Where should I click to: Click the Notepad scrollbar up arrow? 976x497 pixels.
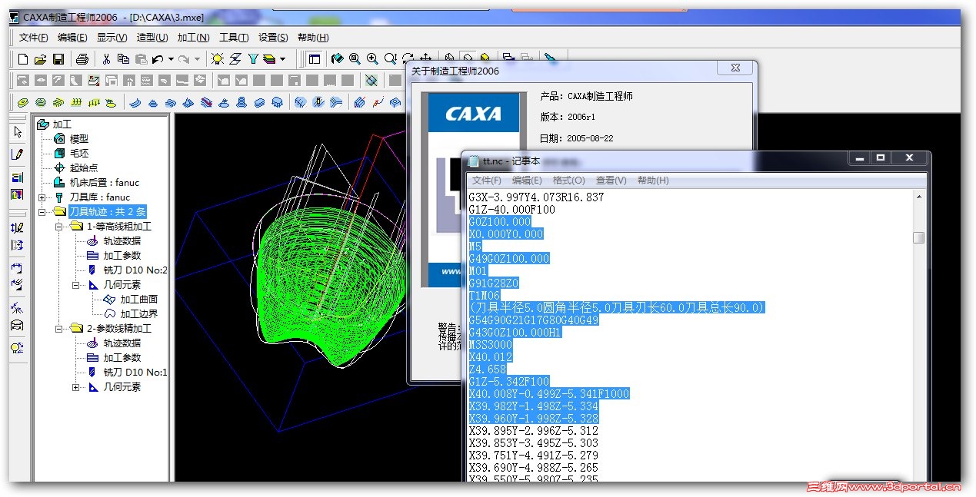919,197
